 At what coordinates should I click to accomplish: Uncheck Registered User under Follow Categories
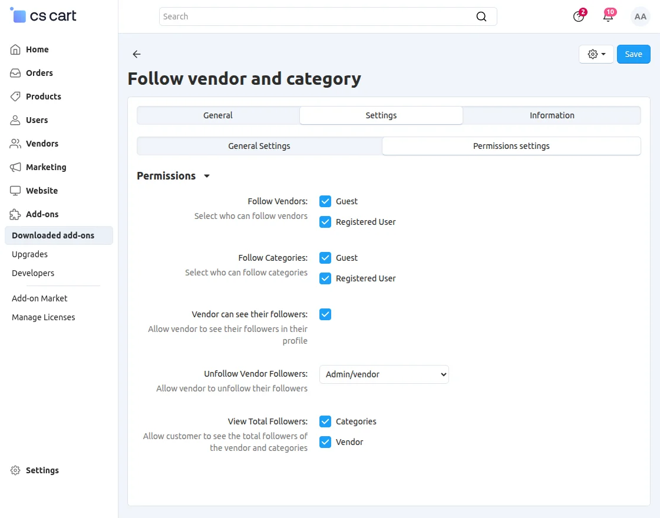click(325, 278)
